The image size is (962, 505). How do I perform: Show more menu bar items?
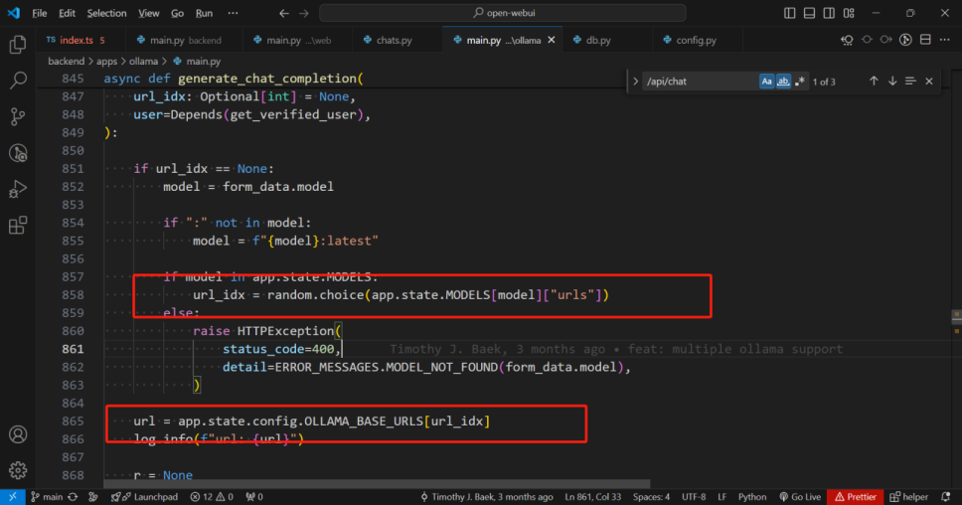233,13
